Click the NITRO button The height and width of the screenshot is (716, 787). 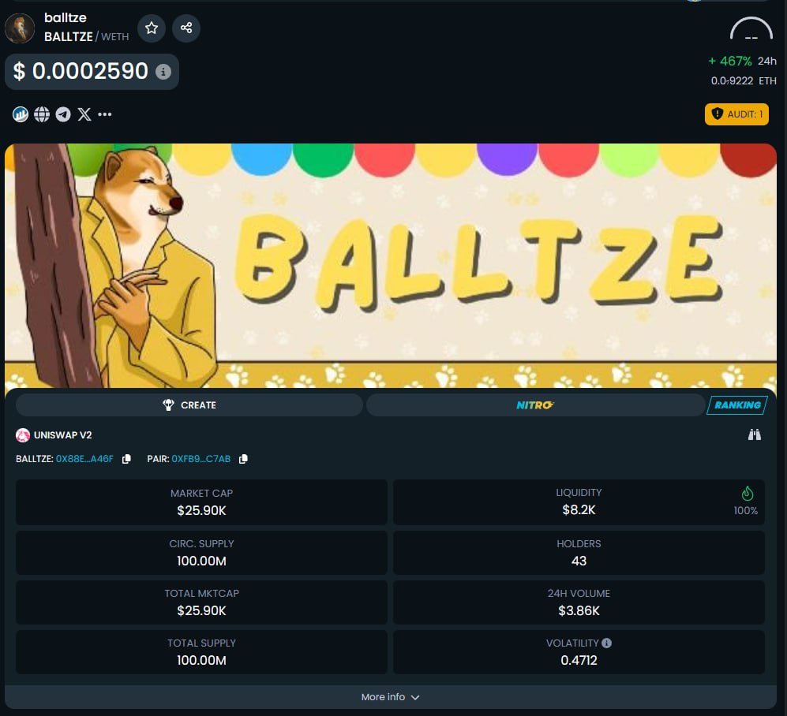tap(535, 405)
